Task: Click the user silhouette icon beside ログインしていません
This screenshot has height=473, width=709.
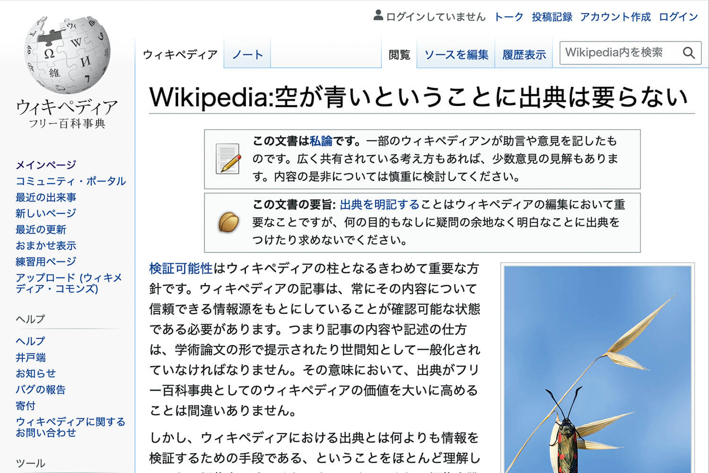Action: 378,16
